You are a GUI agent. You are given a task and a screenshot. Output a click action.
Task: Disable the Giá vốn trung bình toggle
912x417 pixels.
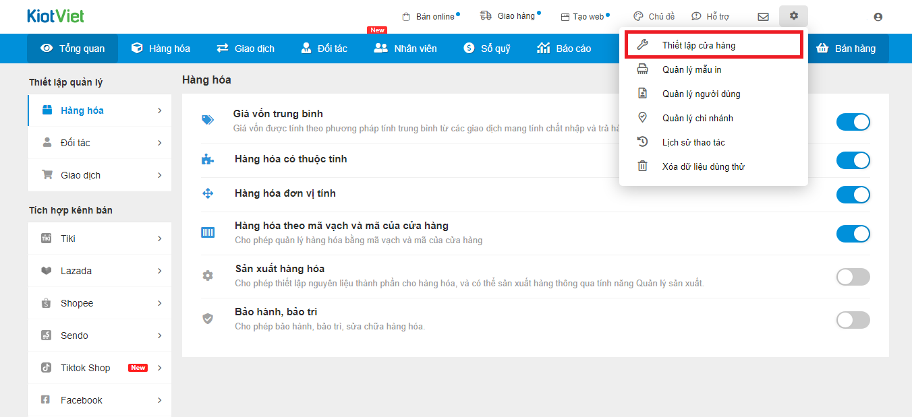pos(853,122)
